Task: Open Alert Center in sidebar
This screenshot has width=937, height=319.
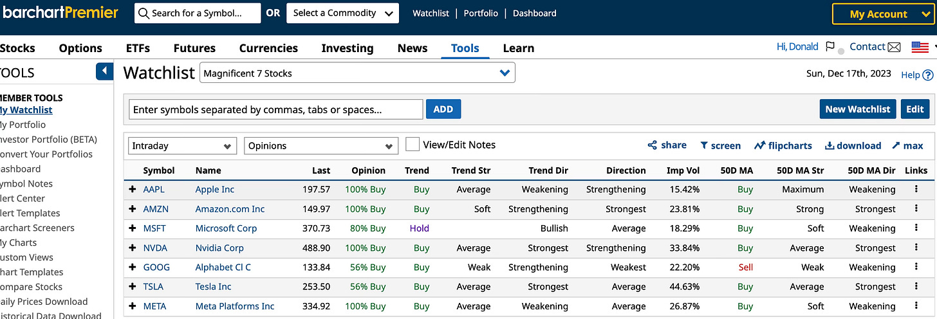Action: click(21, 198)
